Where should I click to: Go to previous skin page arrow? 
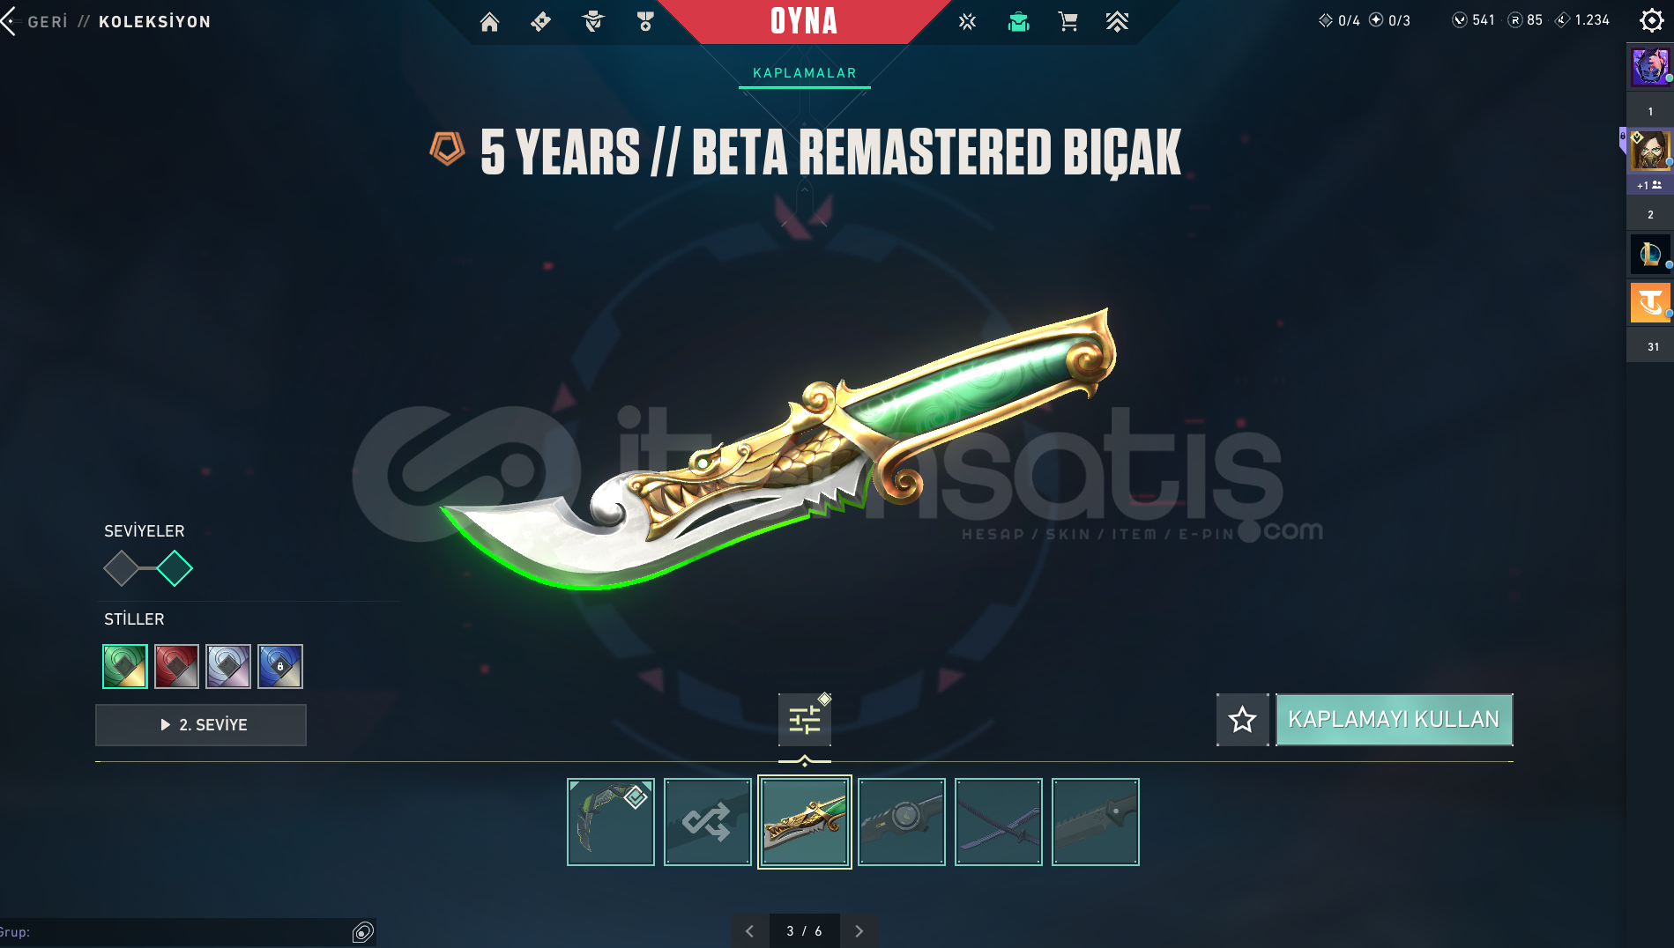pyautogui.click(x=749, y=931)
